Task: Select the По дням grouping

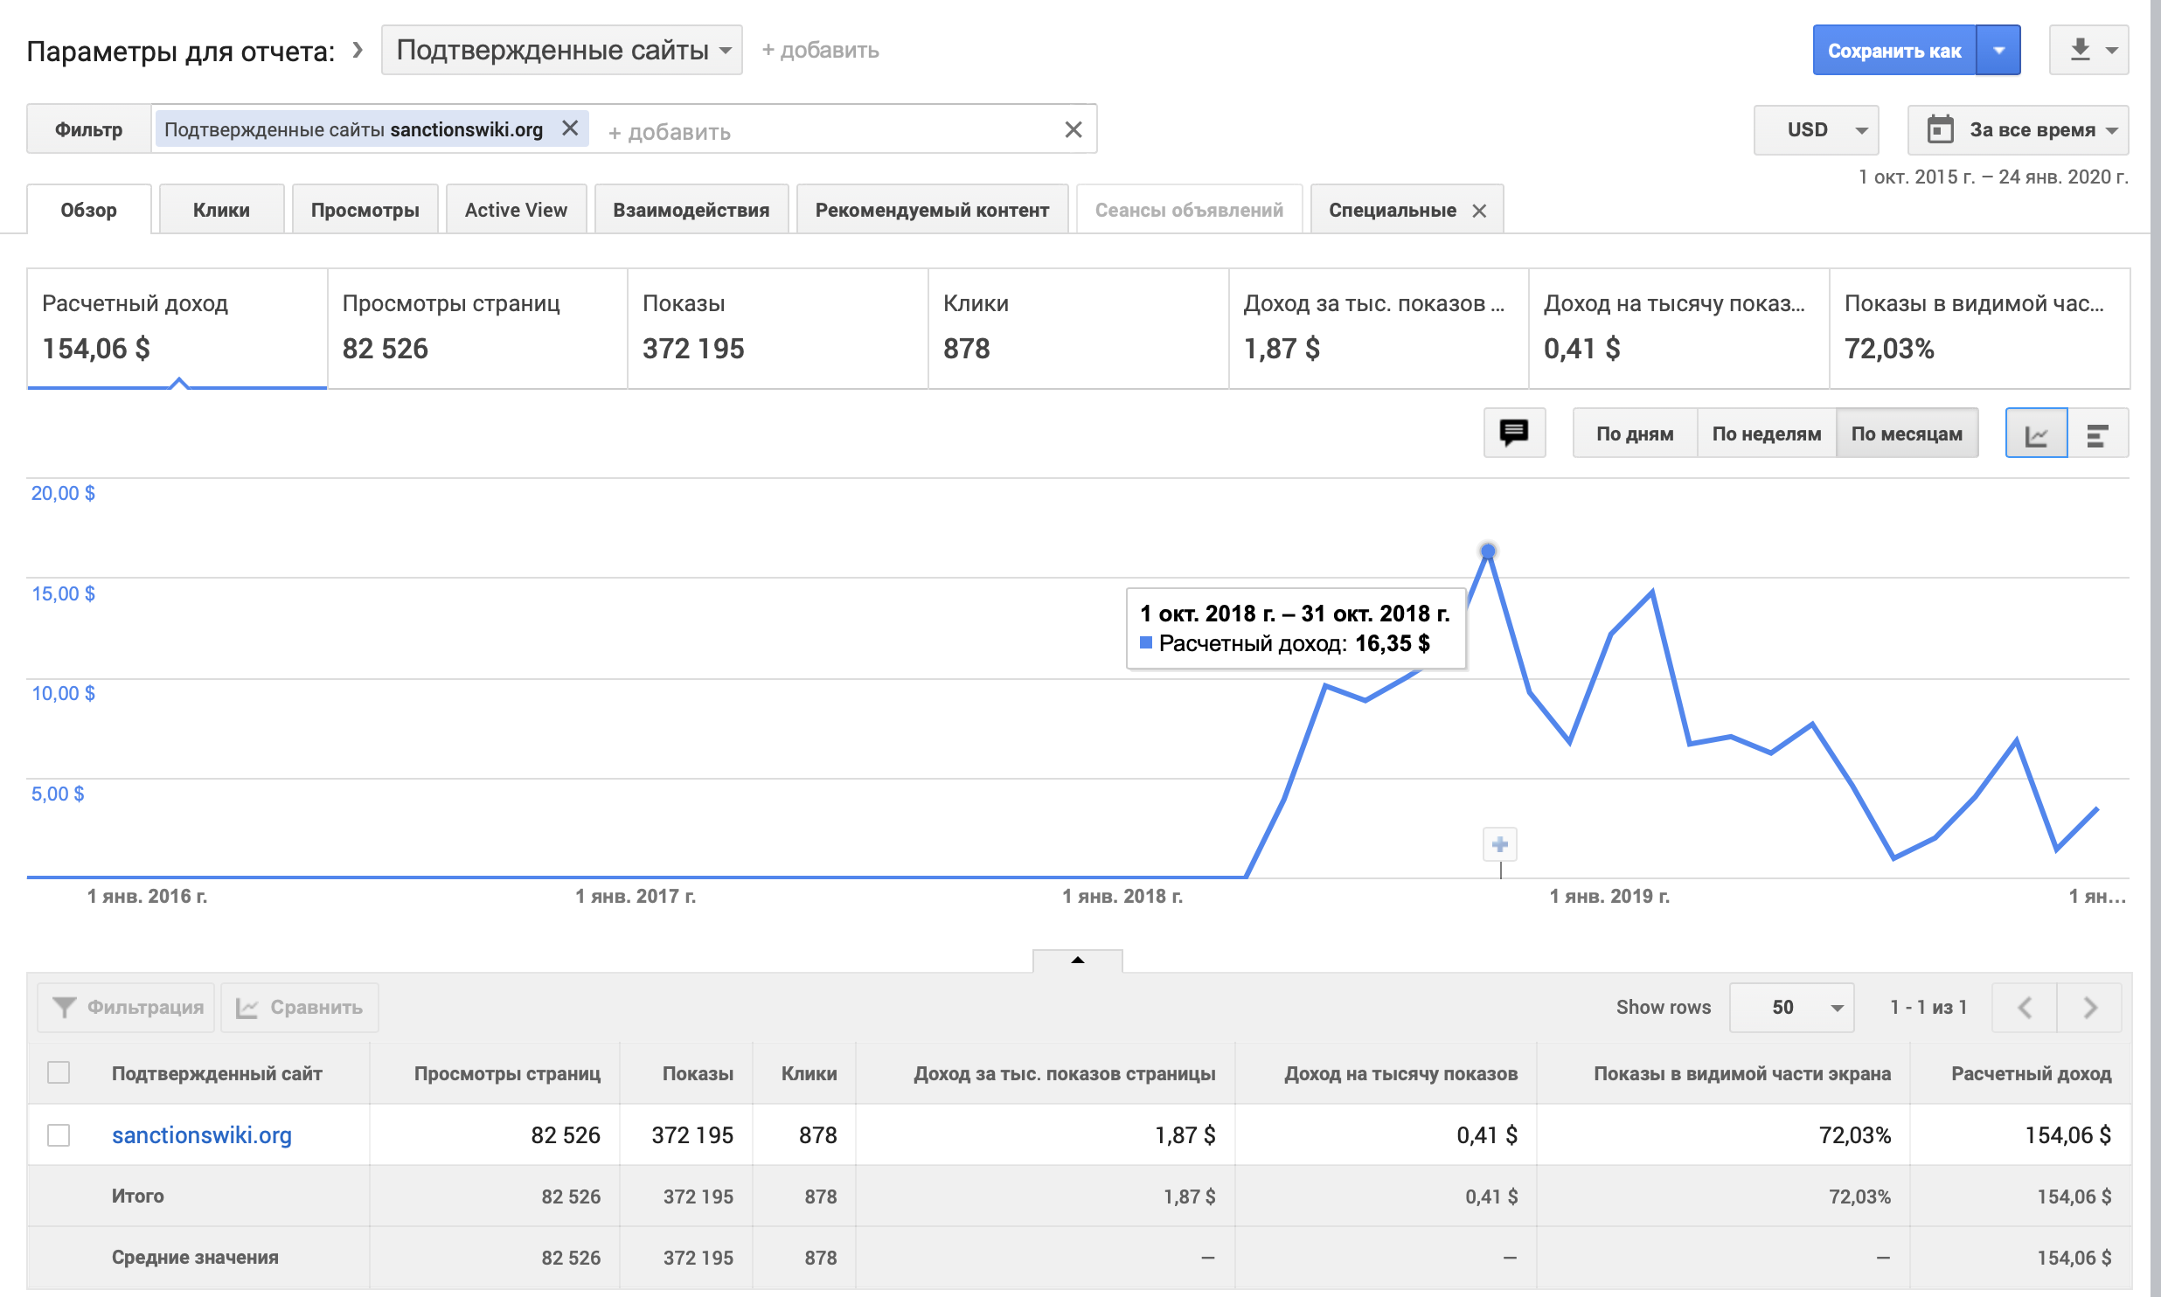Action: click(1634, 433)
